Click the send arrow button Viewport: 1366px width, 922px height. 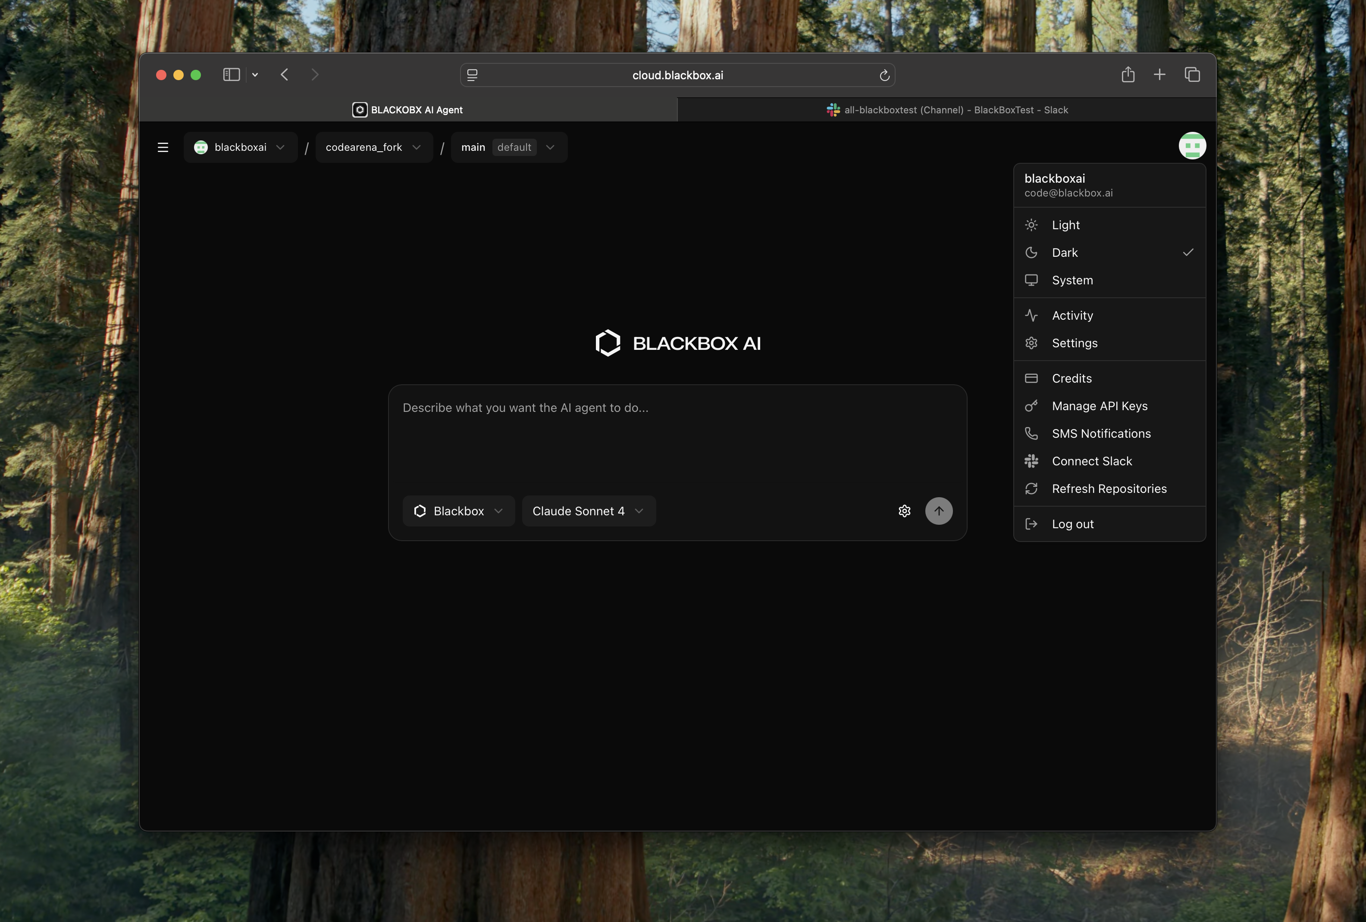click(939, 511)
